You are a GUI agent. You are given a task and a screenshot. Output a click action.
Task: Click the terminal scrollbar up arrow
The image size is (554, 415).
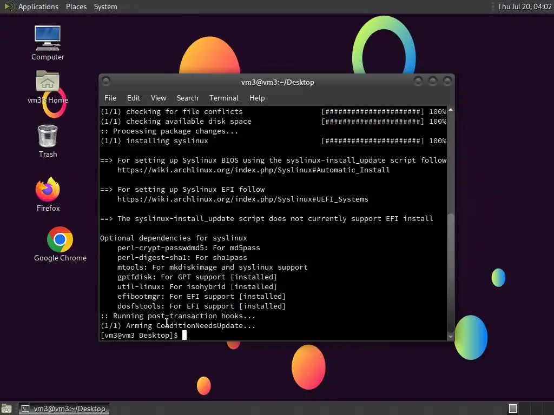[451, 110]
